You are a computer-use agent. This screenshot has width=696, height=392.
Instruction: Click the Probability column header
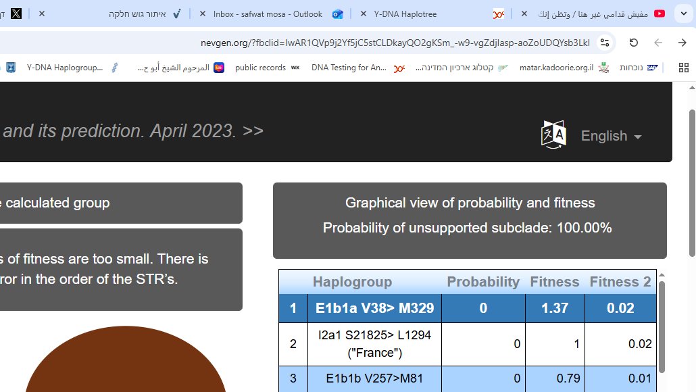coord(483,282)
